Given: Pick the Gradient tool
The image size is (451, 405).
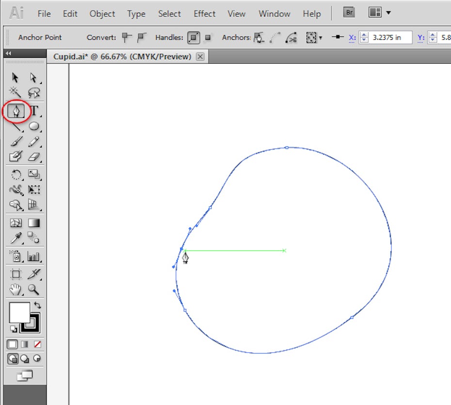Looking at the screenshot, I should (x=34, y=223).
